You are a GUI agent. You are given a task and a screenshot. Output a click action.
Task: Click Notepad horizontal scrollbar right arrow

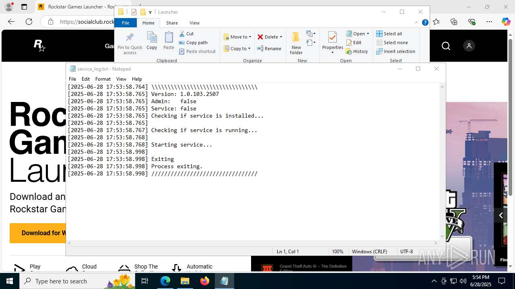(x=435, y=243)
